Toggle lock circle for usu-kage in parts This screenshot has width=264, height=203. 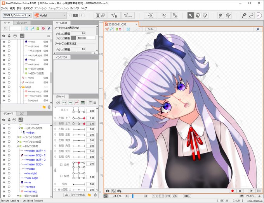(9, 55)
